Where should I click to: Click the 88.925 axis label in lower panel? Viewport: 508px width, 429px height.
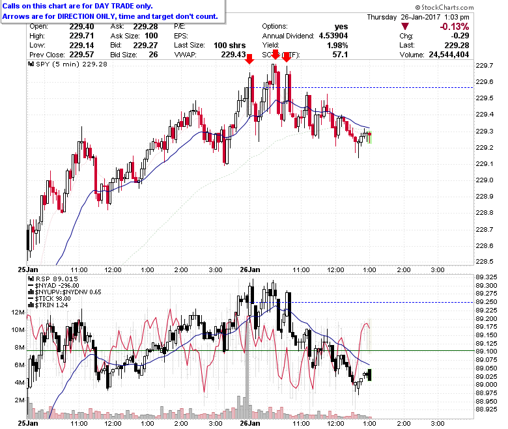[x=487, y=409]
